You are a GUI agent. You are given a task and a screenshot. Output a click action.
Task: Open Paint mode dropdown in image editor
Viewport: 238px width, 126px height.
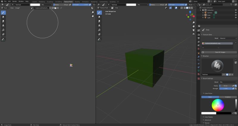click(5, 8)
